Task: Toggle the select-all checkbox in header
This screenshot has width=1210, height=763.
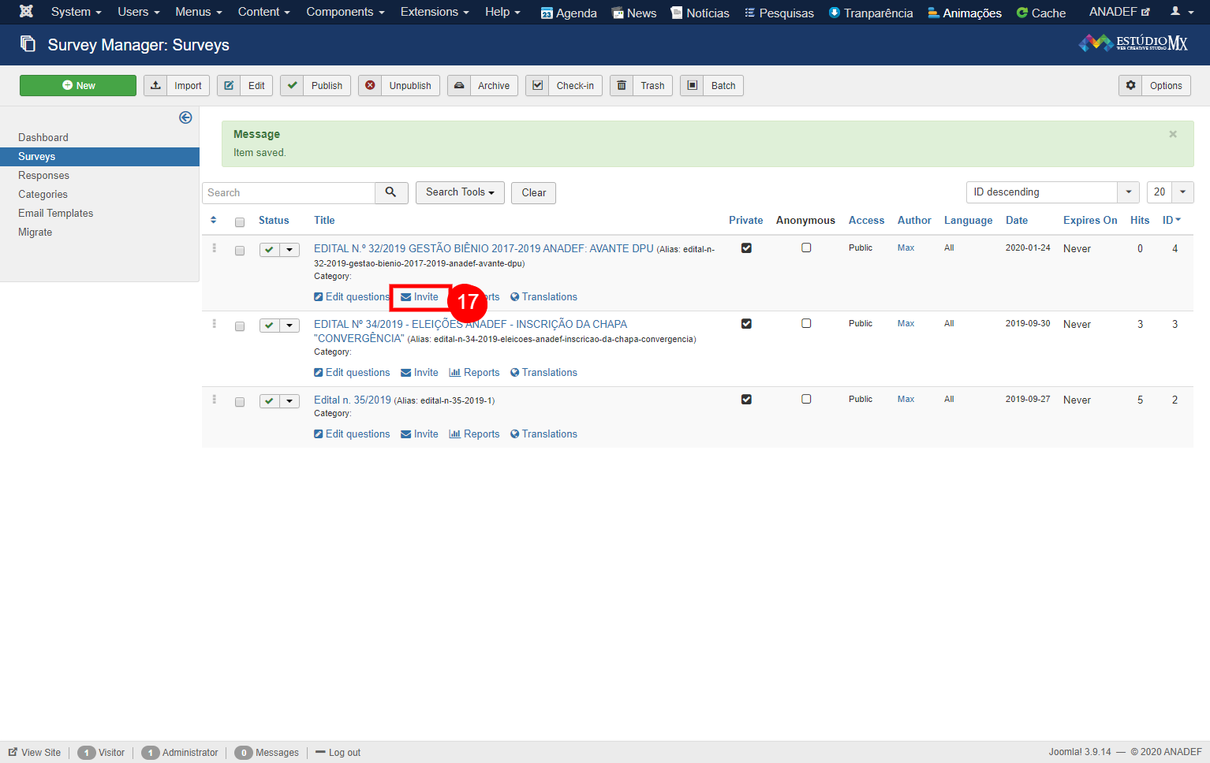Action: (240, 222)
